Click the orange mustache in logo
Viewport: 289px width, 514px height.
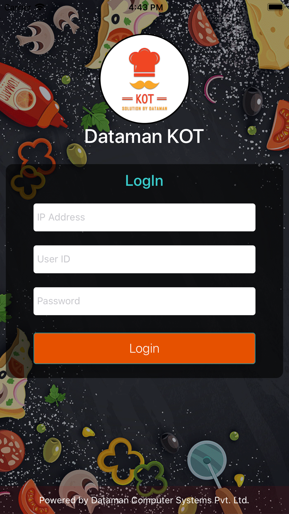coord(144,85)
